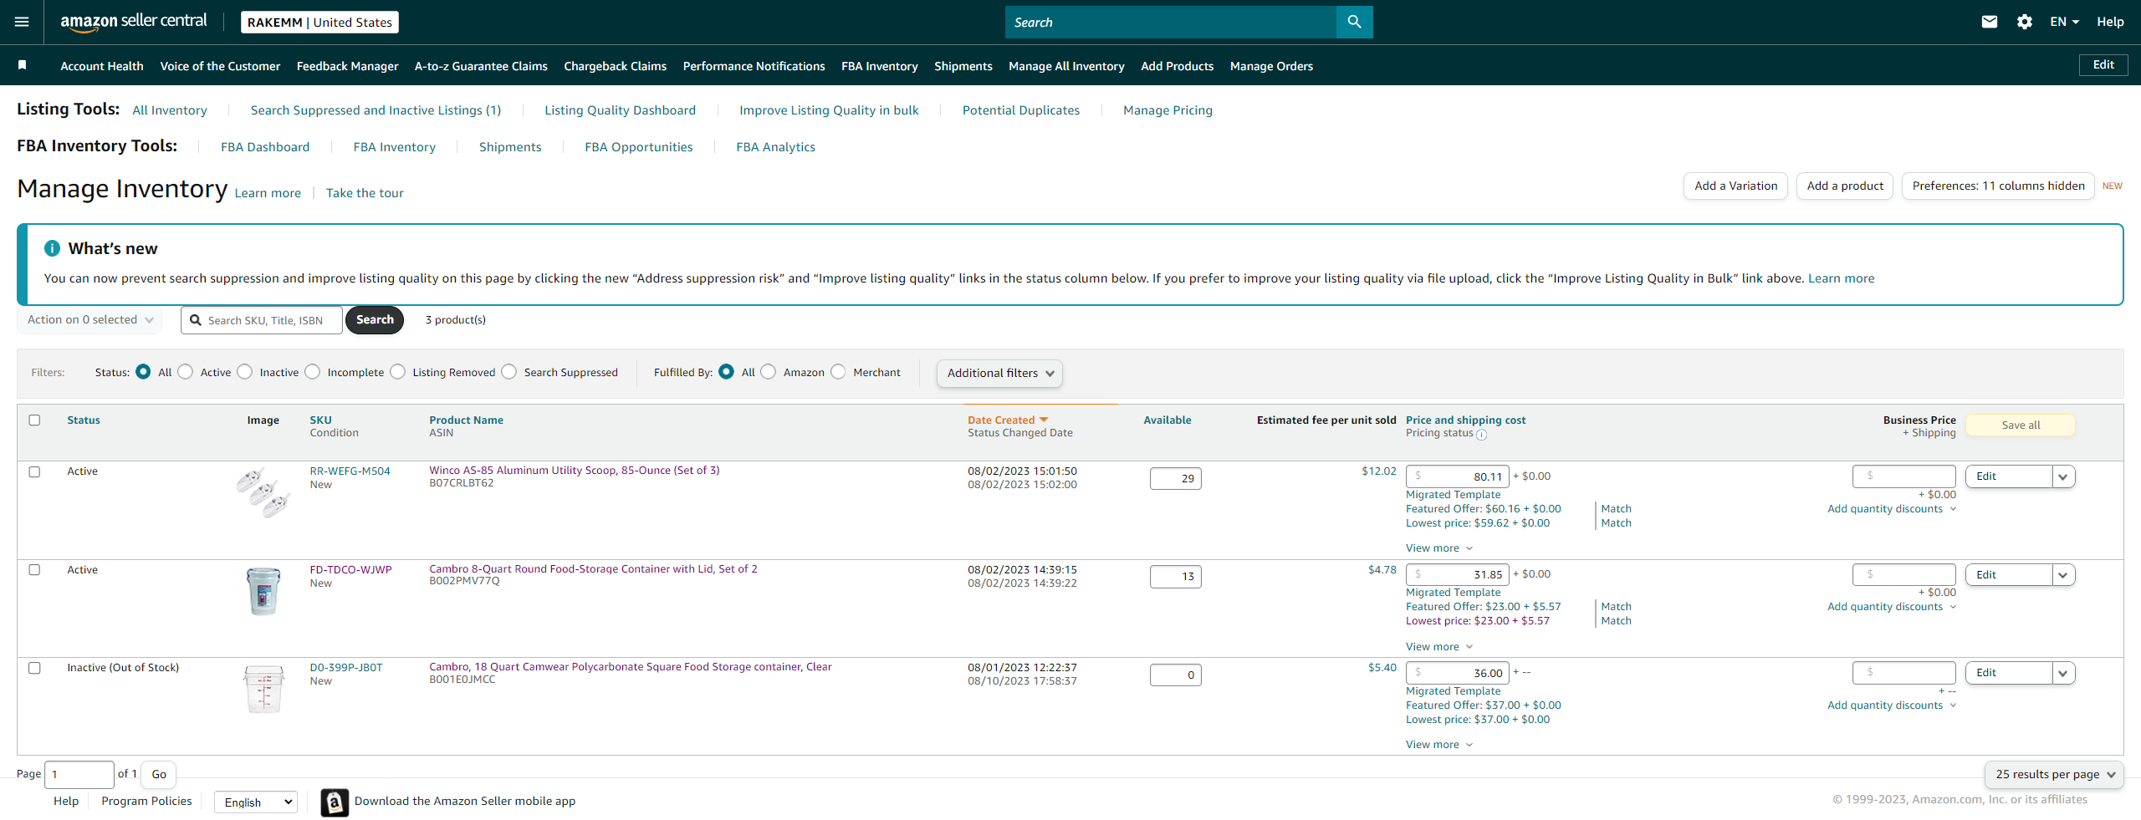Click the What's new info icon
This screenshot has width=2141, height=820.
coord(52,248)
